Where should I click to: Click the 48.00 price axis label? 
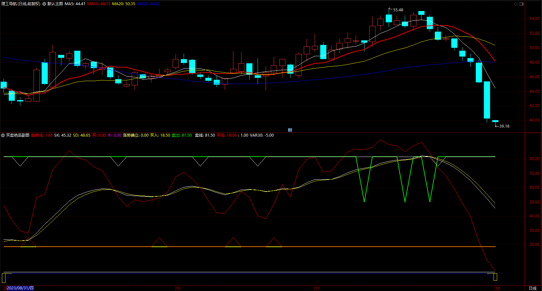coord(534,62)
